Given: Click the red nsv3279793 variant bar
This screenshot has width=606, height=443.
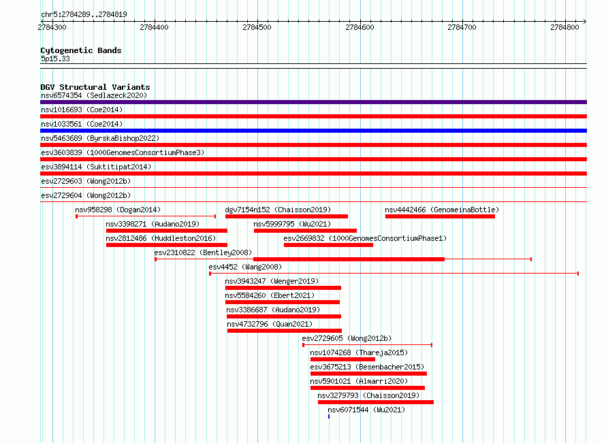Looking at the screenshot, I should pyautogui.click(x=376, y=402).
